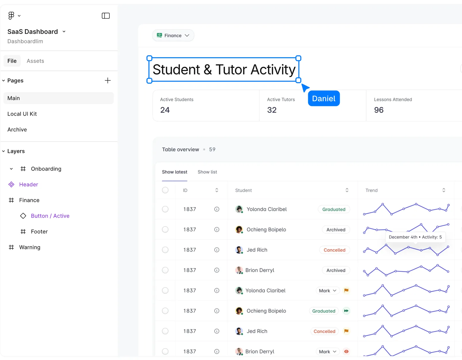Open the Finance dropdown on canvas

[173, 35]
